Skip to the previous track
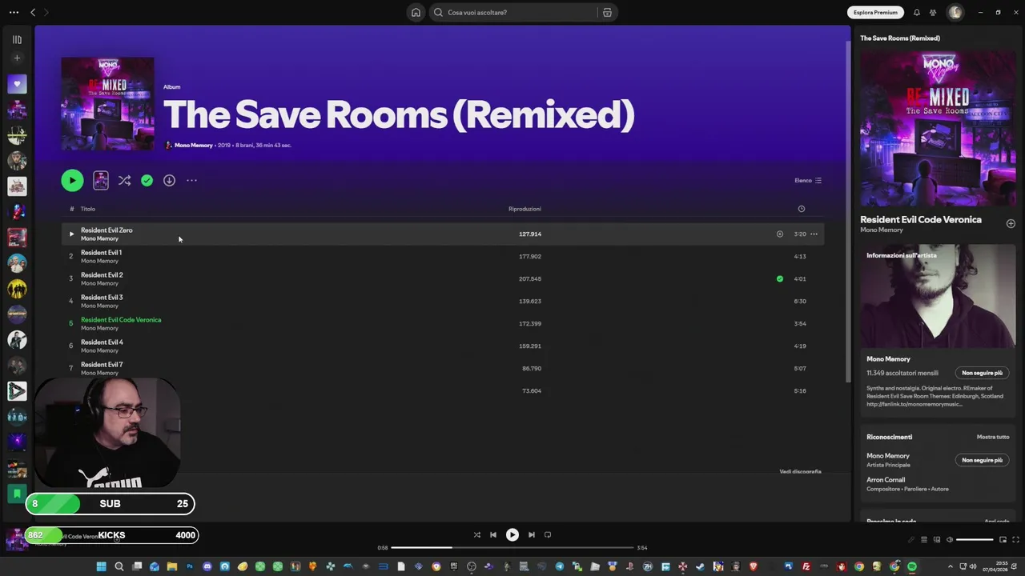This screenshot has width=1025, height=576. pyautogui.click(x=493, y=534)
